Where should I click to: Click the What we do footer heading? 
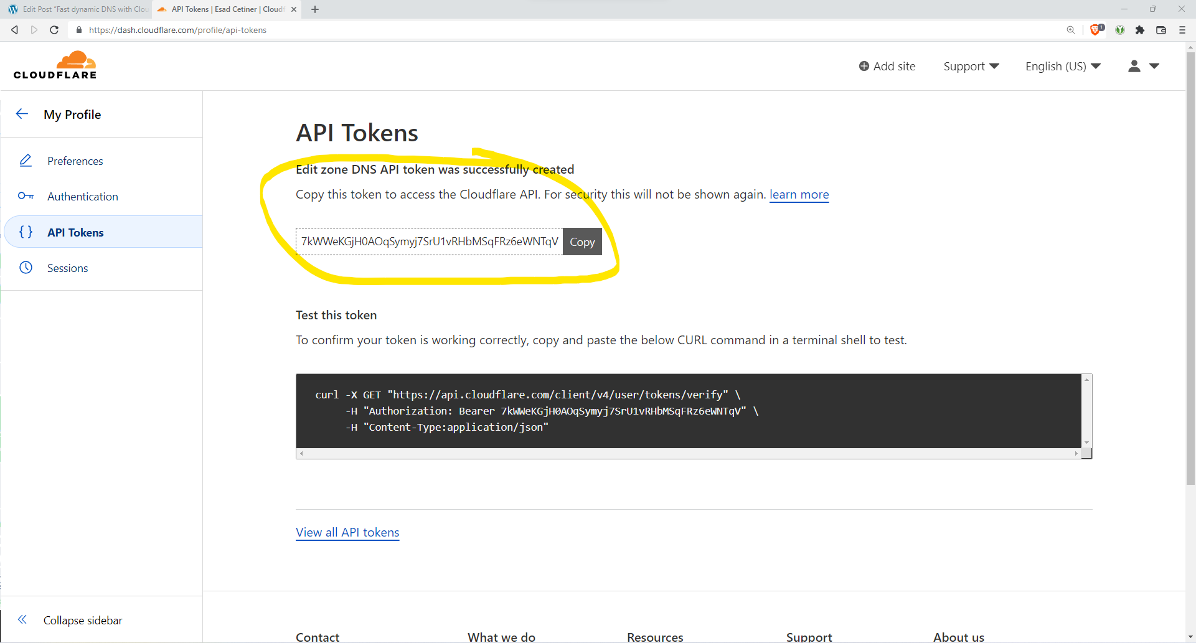tap(501, 637)
